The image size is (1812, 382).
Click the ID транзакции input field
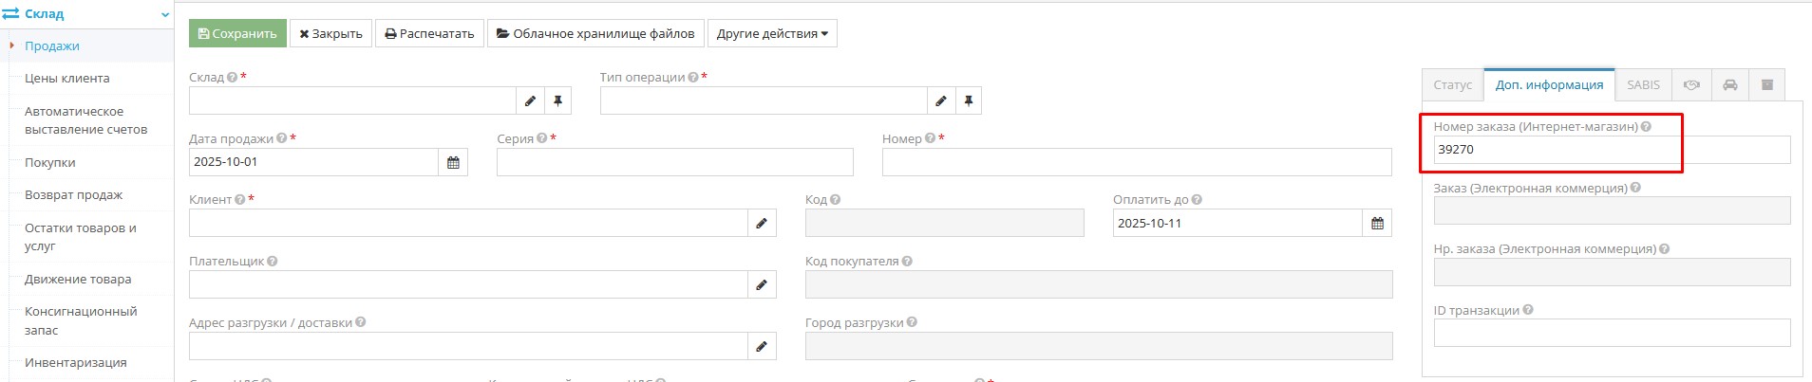(1611, 333)
